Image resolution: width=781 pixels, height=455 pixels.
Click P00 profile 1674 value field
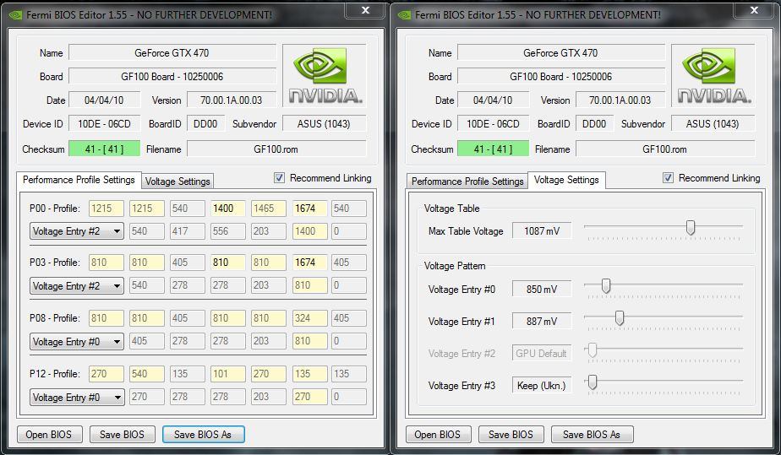tap(310, 209)
